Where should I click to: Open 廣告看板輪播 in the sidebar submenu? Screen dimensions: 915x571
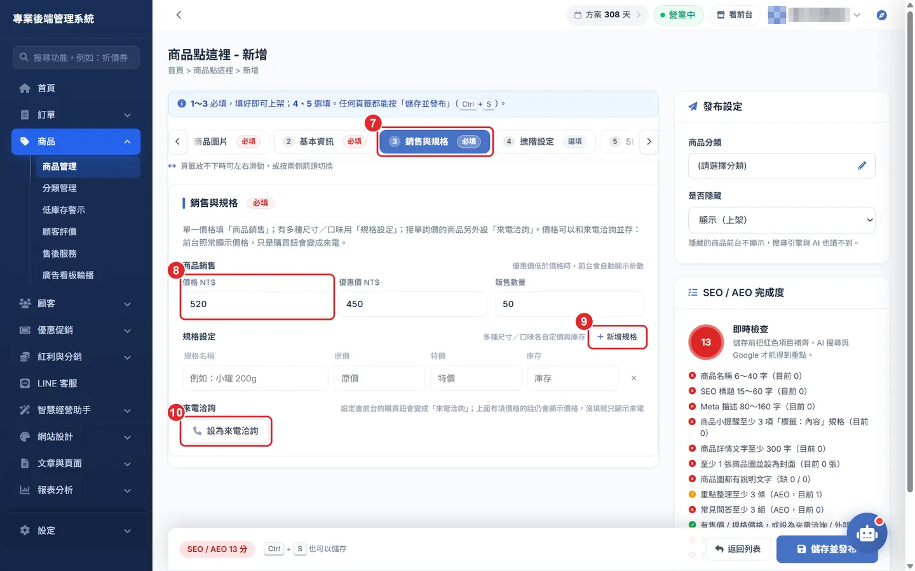pos(68,275)
